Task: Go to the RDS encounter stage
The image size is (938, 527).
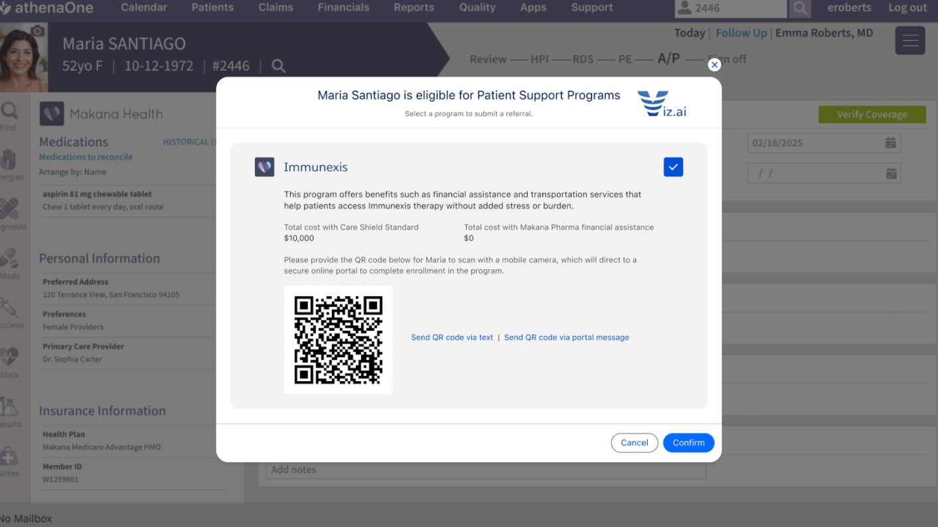Action: point(583,59)
